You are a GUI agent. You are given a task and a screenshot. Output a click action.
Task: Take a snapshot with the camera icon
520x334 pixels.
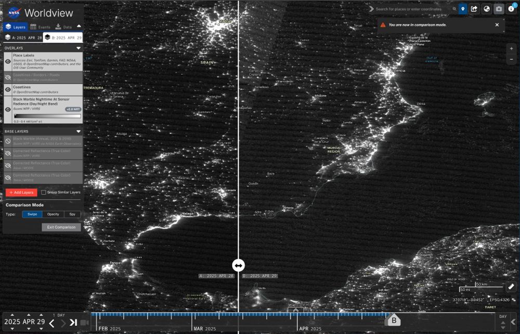coord(499,9)
